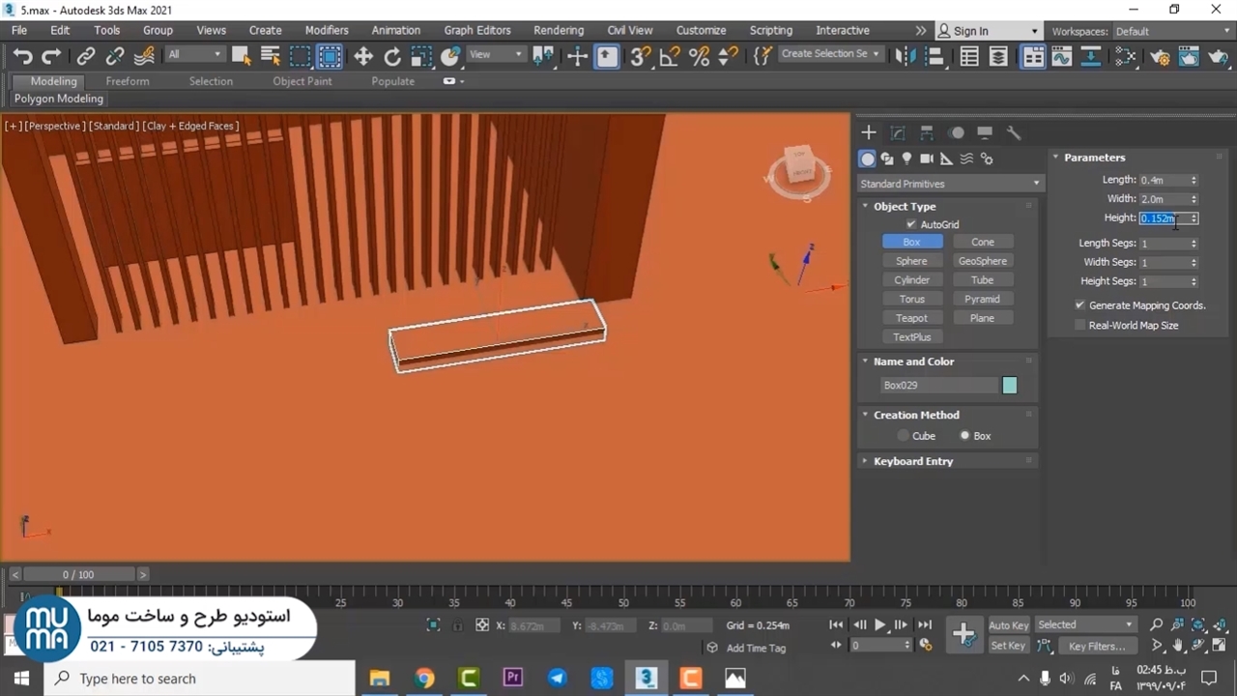
Task: Click the Mirror tool icon
Action: [x=906, y=56]
